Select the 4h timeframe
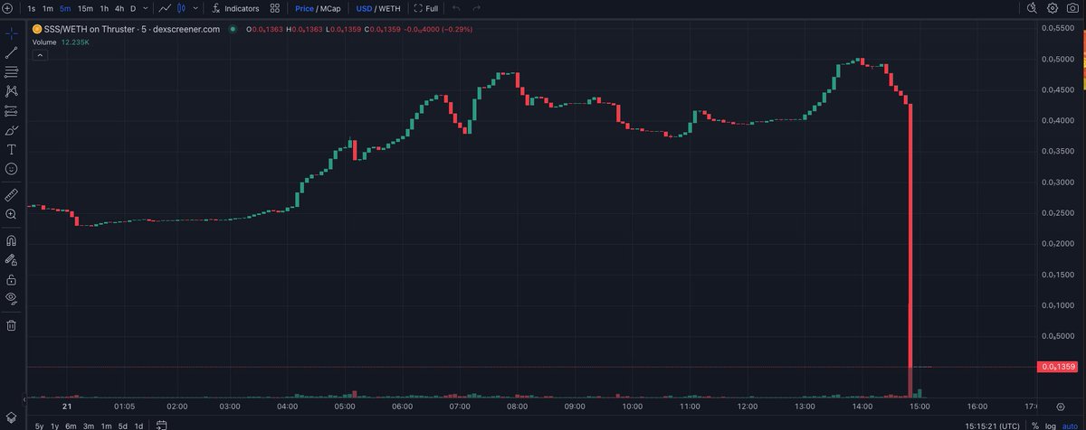This screenshot has height=430, width=1086. tap(119, 8)
